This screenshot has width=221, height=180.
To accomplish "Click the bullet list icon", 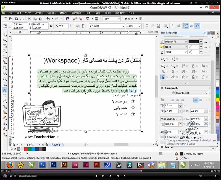I will [173, 26].
